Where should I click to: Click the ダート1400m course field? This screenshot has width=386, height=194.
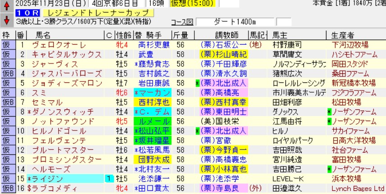coord(234,22)
